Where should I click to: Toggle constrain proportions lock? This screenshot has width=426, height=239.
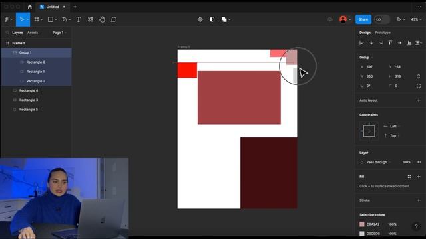click(x=419, y=76)
